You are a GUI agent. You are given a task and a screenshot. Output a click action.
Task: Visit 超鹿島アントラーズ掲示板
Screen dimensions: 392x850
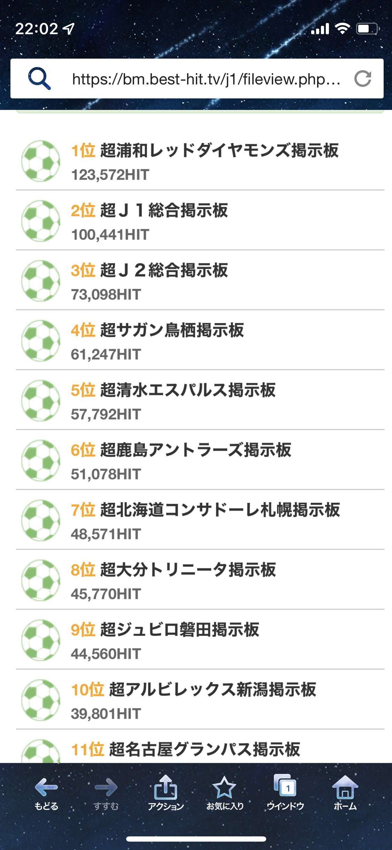[195, 450]
